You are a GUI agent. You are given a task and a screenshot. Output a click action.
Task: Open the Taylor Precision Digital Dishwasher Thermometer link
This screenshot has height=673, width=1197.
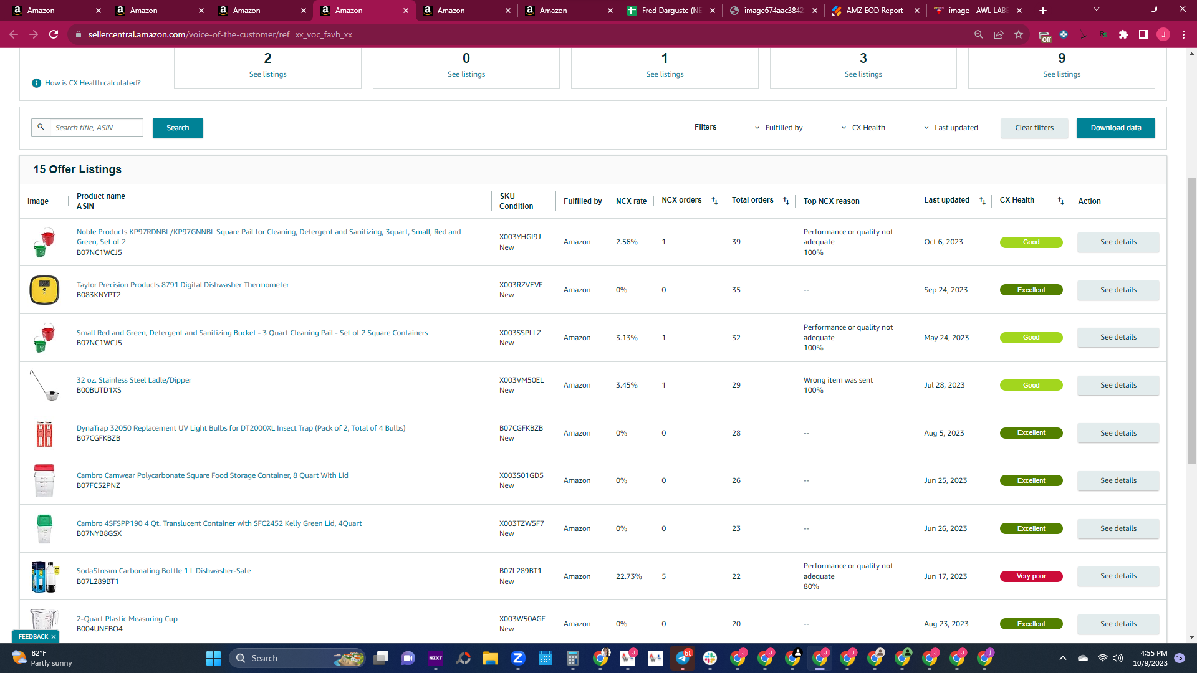pyautogui.click(x=183, y=285)
